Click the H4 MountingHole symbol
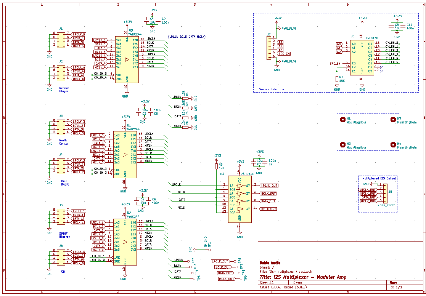This screenshot has height=296, width=426. click(392, 144)
